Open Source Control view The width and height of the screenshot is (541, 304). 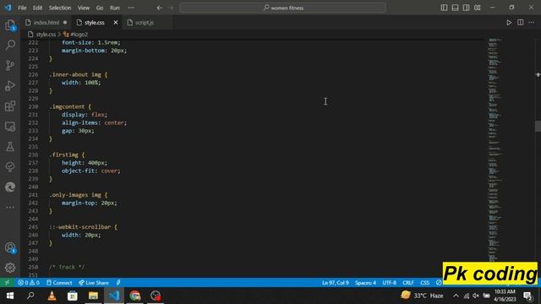pos(10,65)
